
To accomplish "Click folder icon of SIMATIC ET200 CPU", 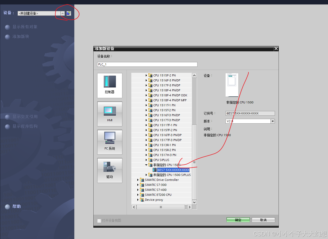I will click(x=142, y=195).
